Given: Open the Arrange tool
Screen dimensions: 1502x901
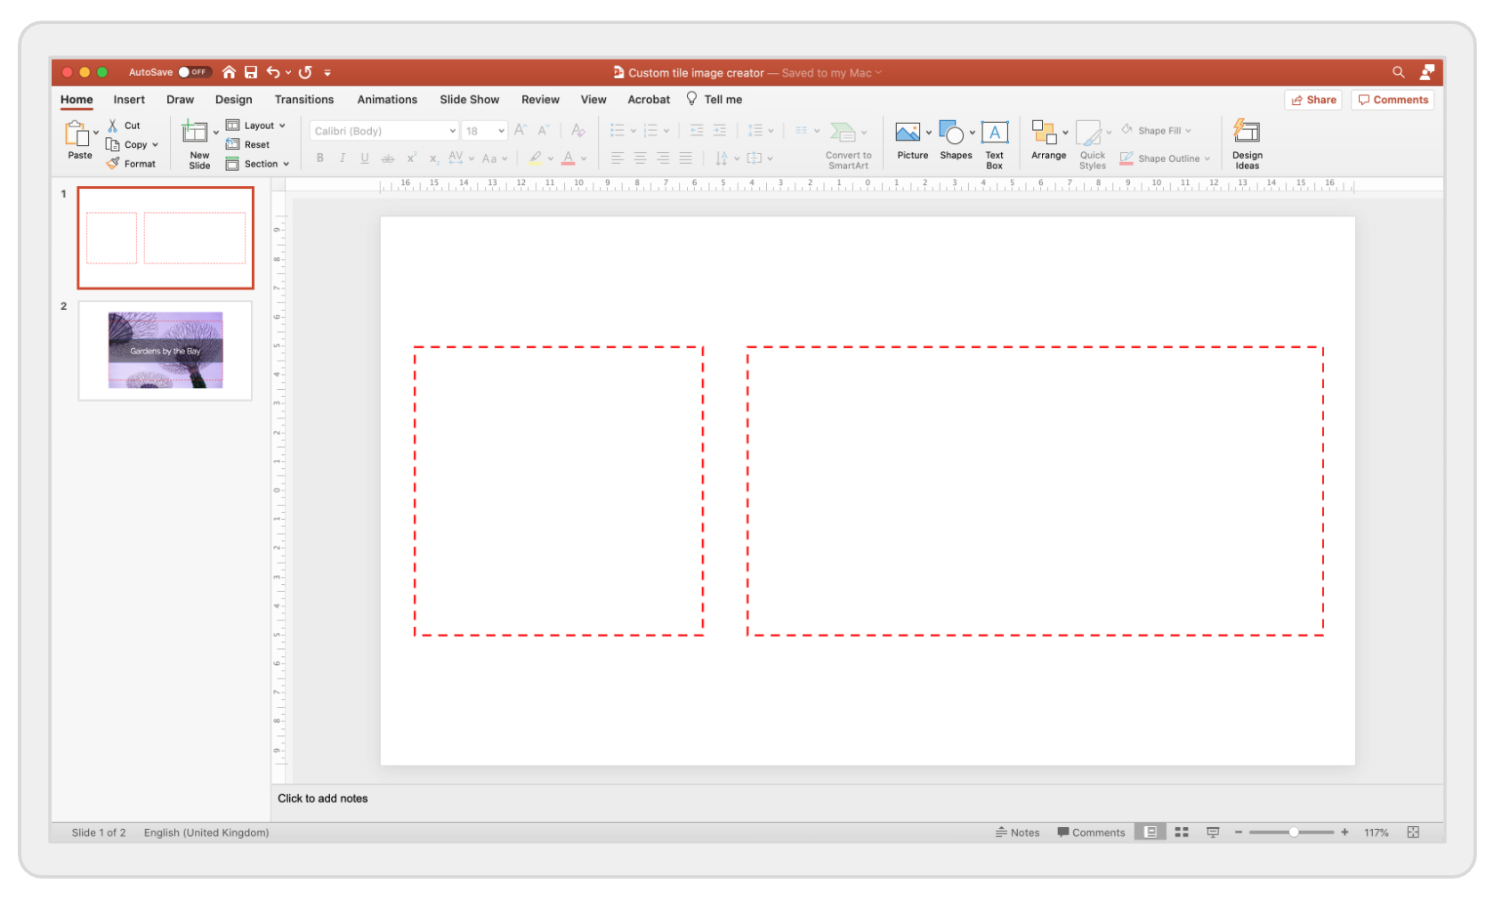Looking at the screenshot, I should point(1047,142).
